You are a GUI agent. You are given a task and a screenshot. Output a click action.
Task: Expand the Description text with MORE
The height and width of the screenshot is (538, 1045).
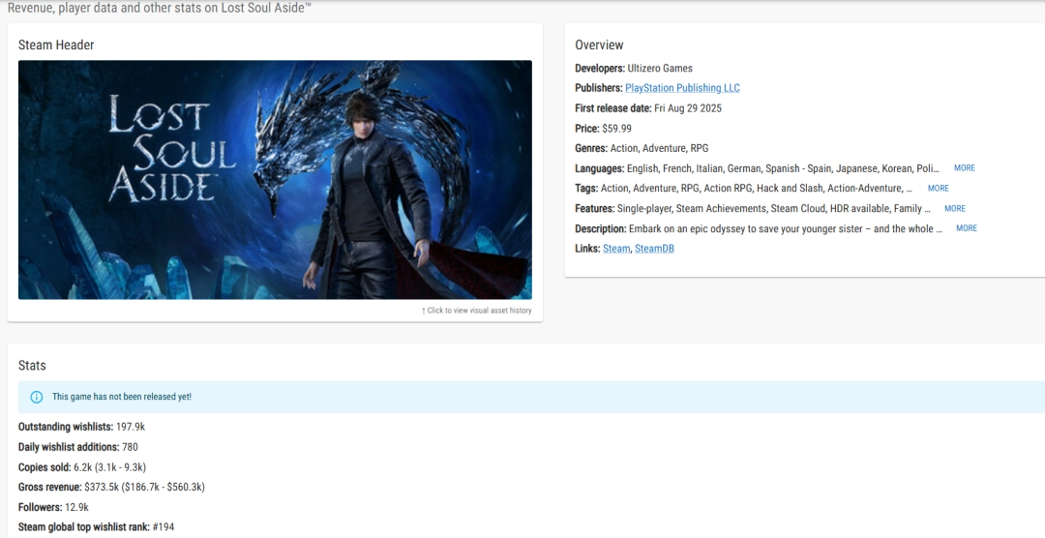(967, 228)
